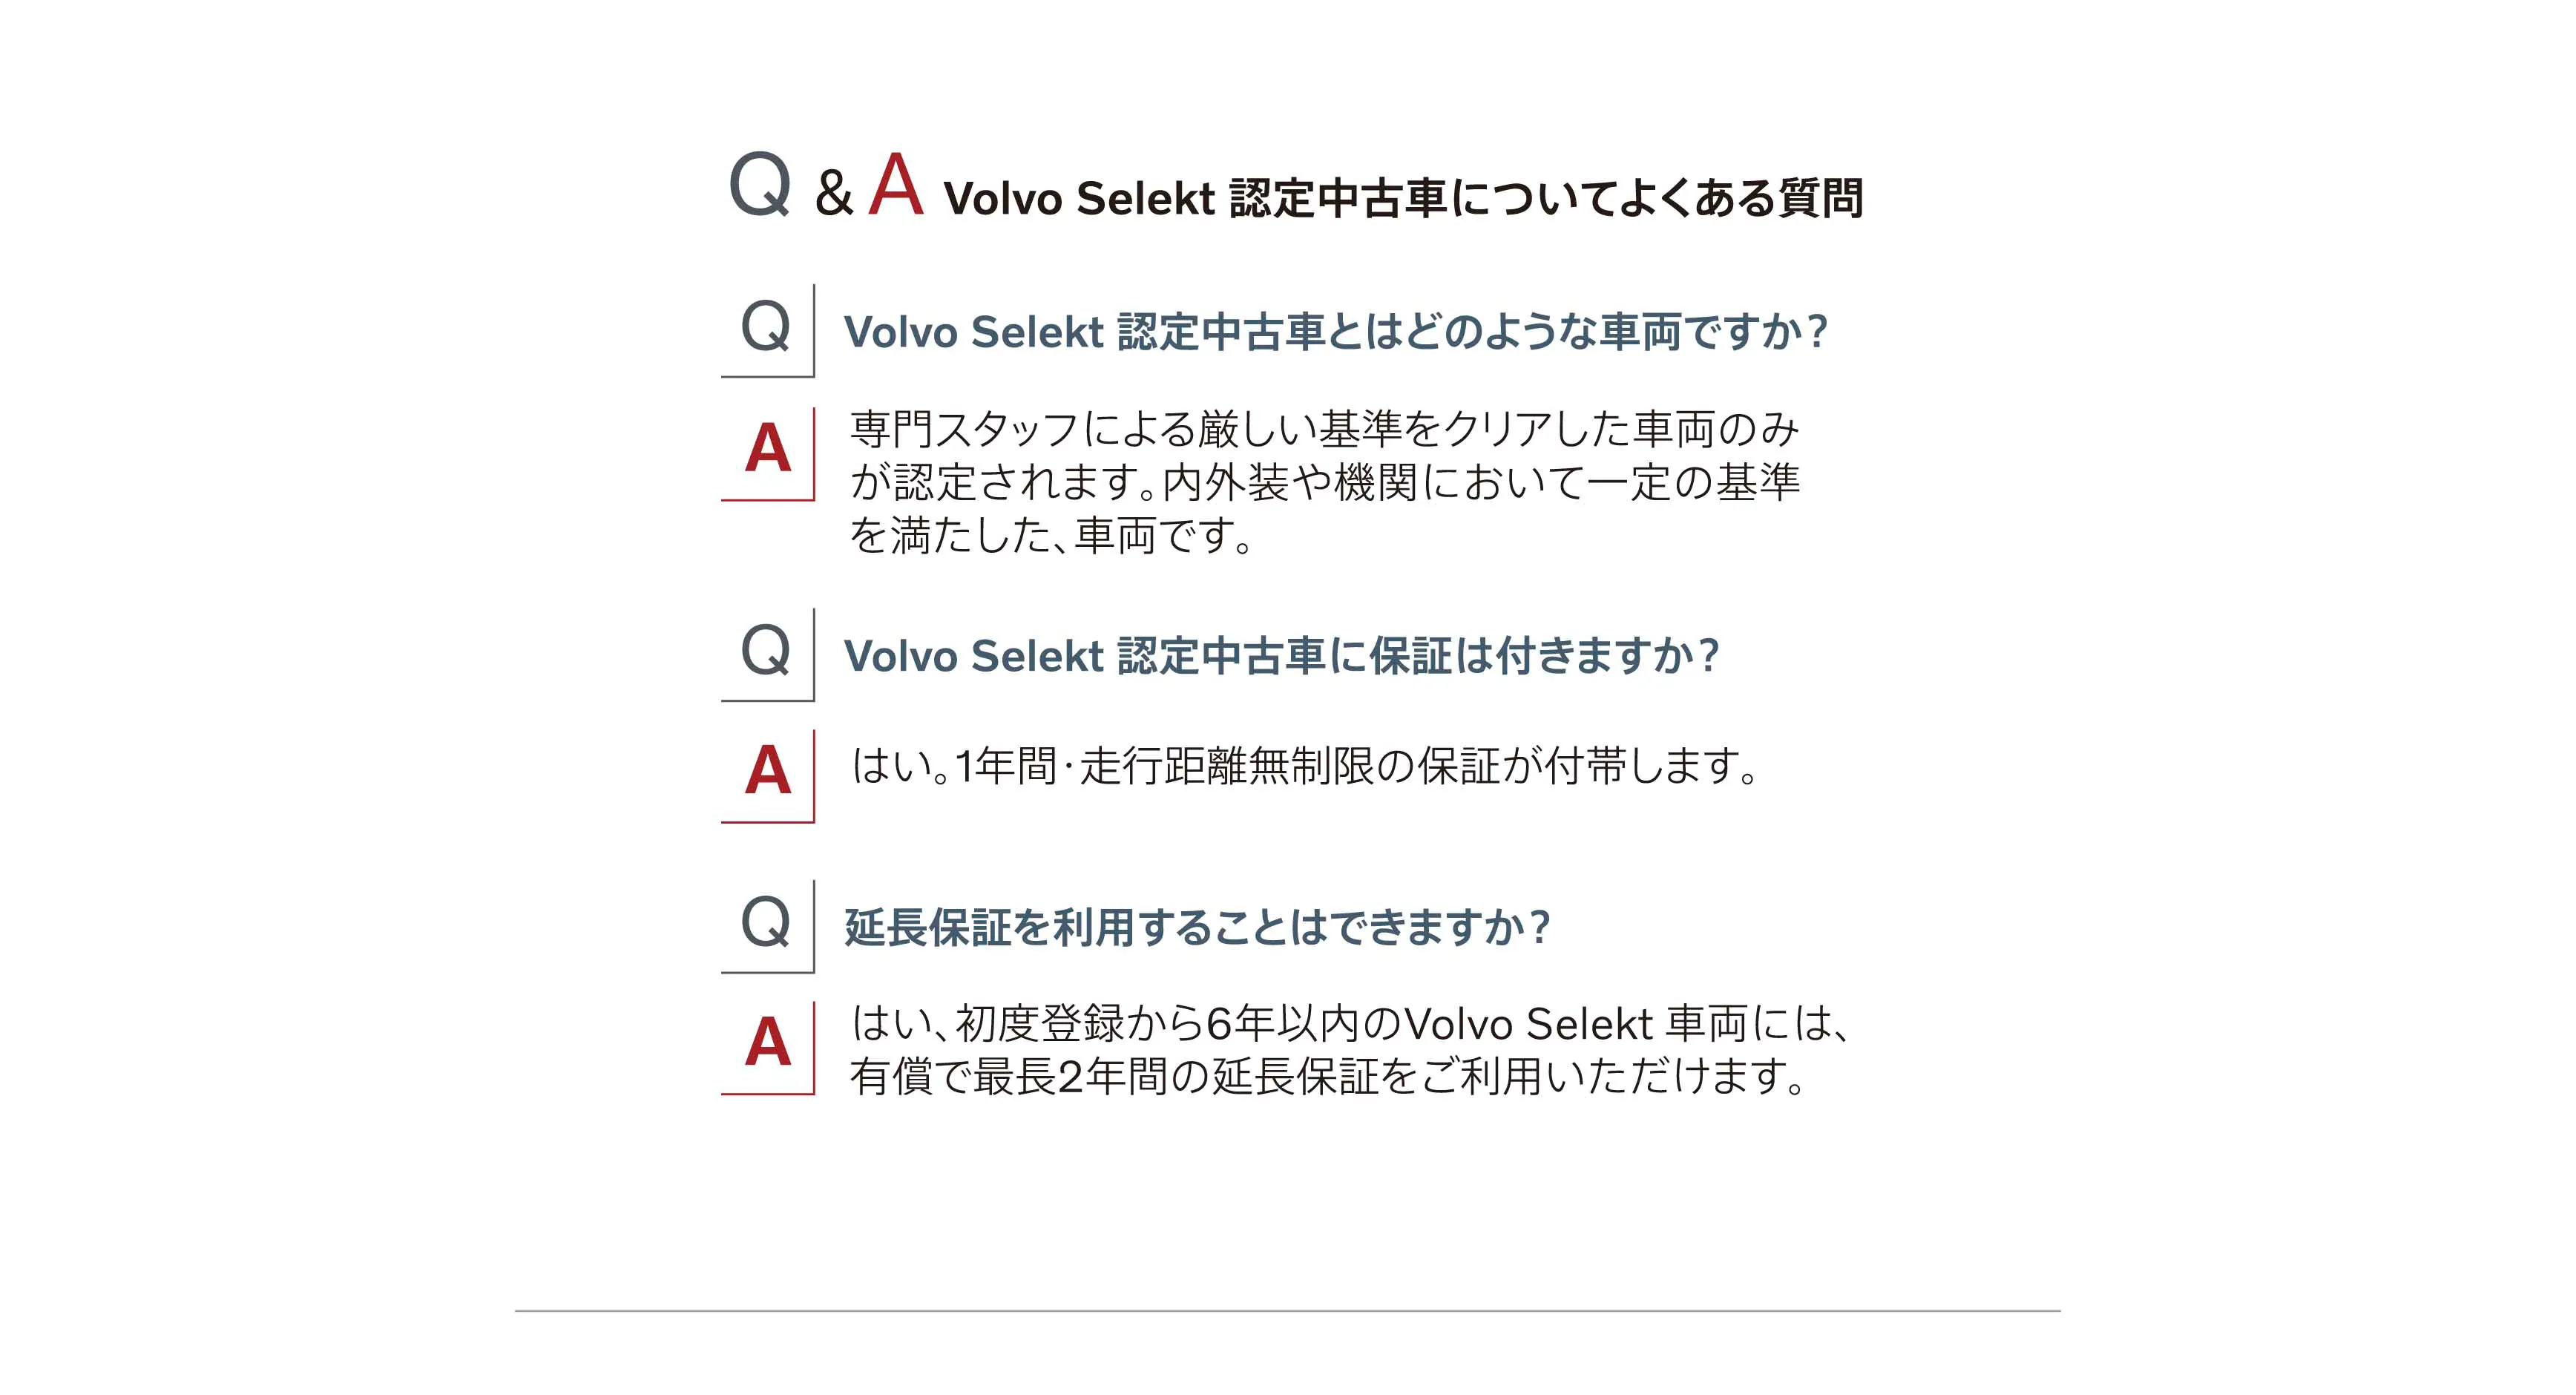
Task: Click answer line '専門スタッフによる厳しい基準をクリアした車両のみ'
Action: pyautogui.click(x=1324, y=430)
